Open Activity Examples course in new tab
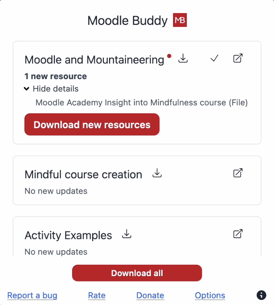The image size is (274, 305). (x=238, y=234)
